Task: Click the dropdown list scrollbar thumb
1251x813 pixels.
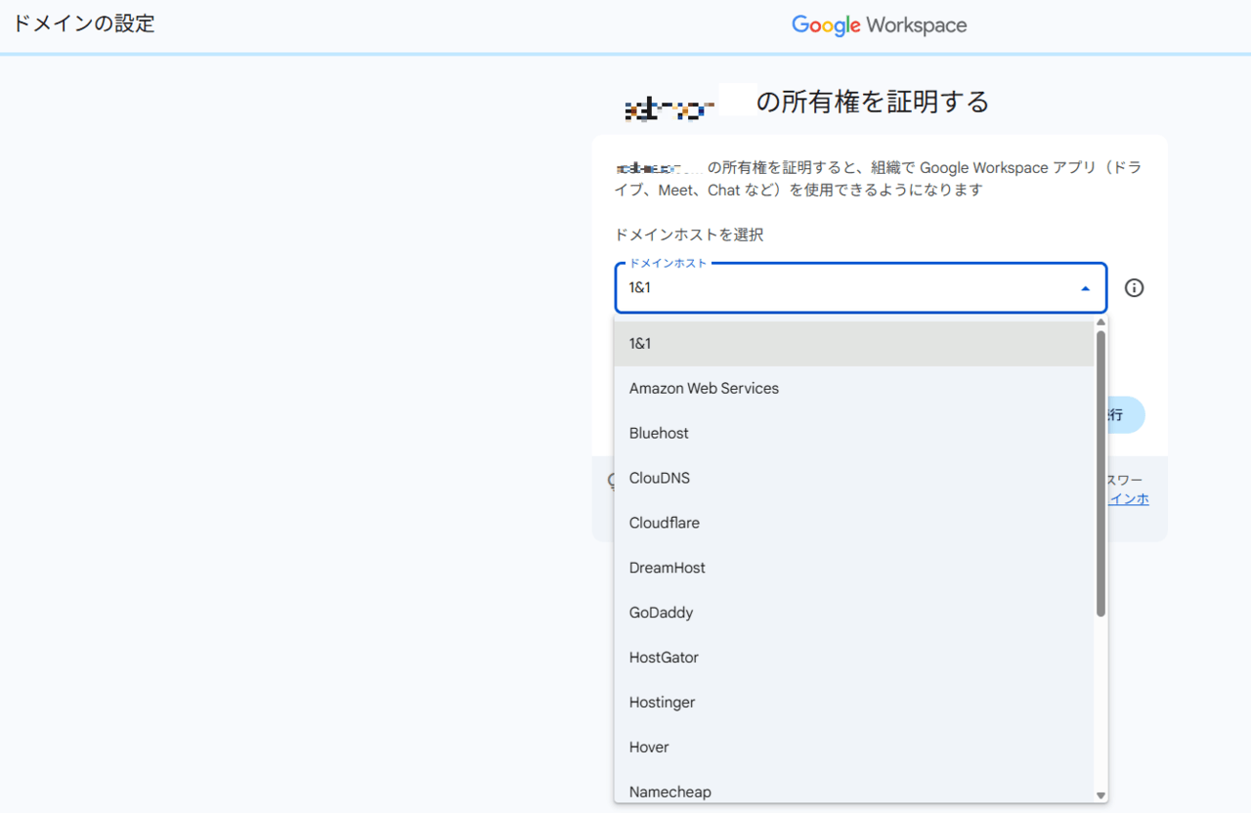Action: click(1100, 474)
